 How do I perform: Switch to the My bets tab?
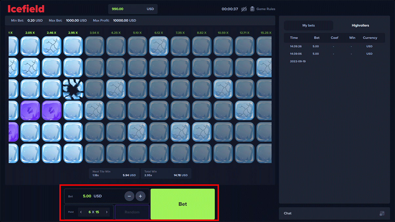(308, 26)
